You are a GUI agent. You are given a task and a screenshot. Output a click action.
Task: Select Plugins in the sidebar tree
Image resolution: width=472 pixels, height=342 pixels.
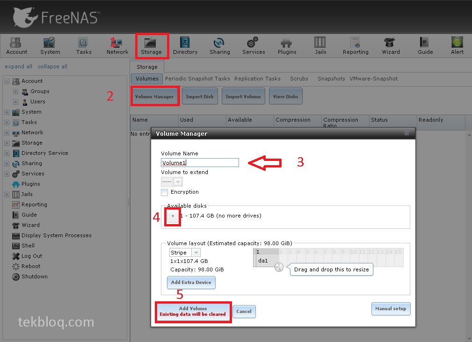pyautogui.click(x=30, y=184)
